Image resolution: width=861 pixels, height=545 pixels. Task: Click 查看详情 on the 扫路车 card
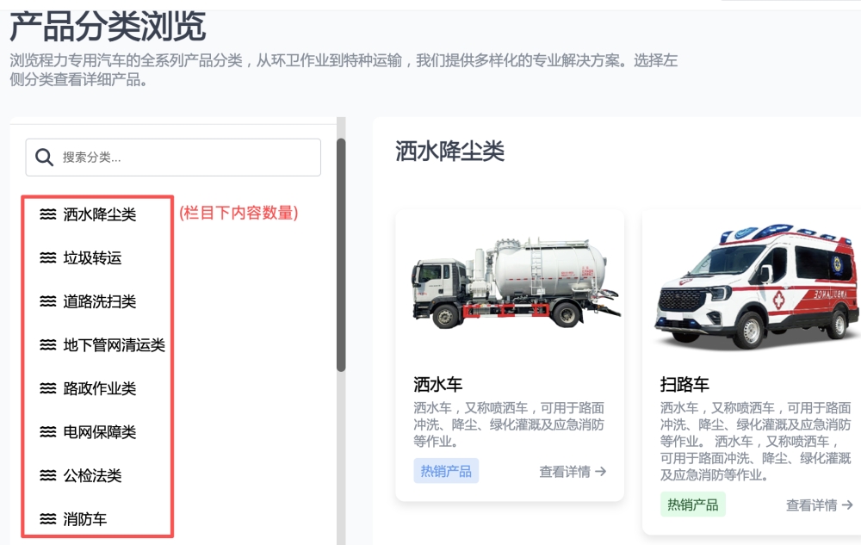(x=819, y=505)
